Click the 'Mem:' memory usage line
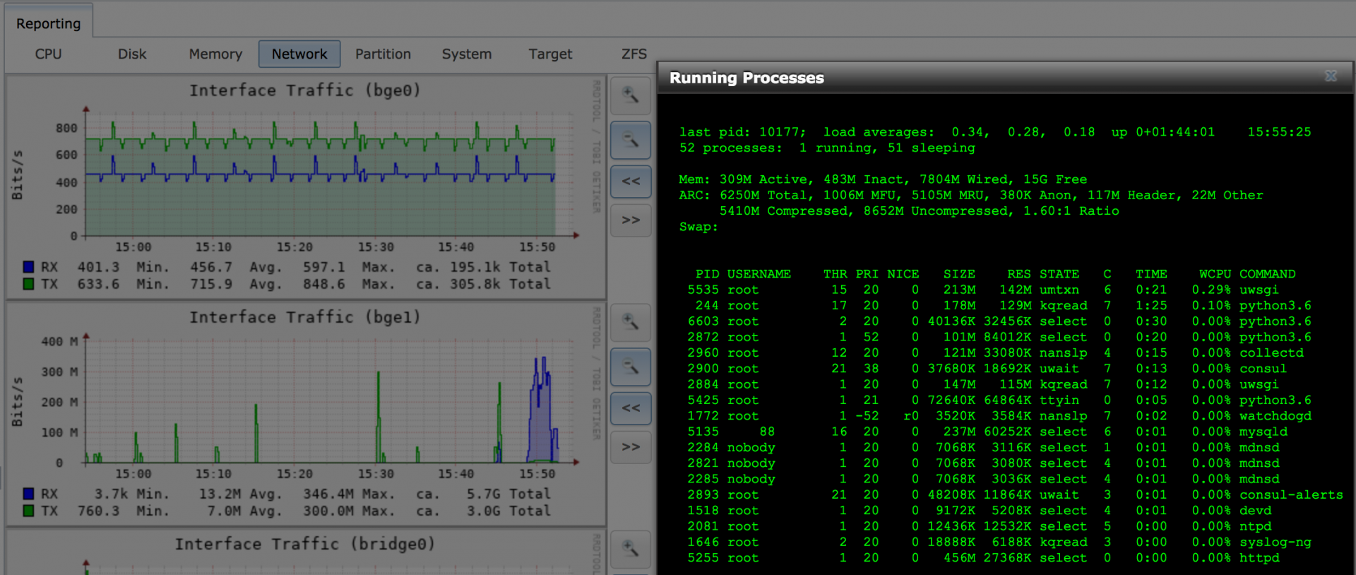The width and height of the screenshot is (1356, 575). pos(883,179)
